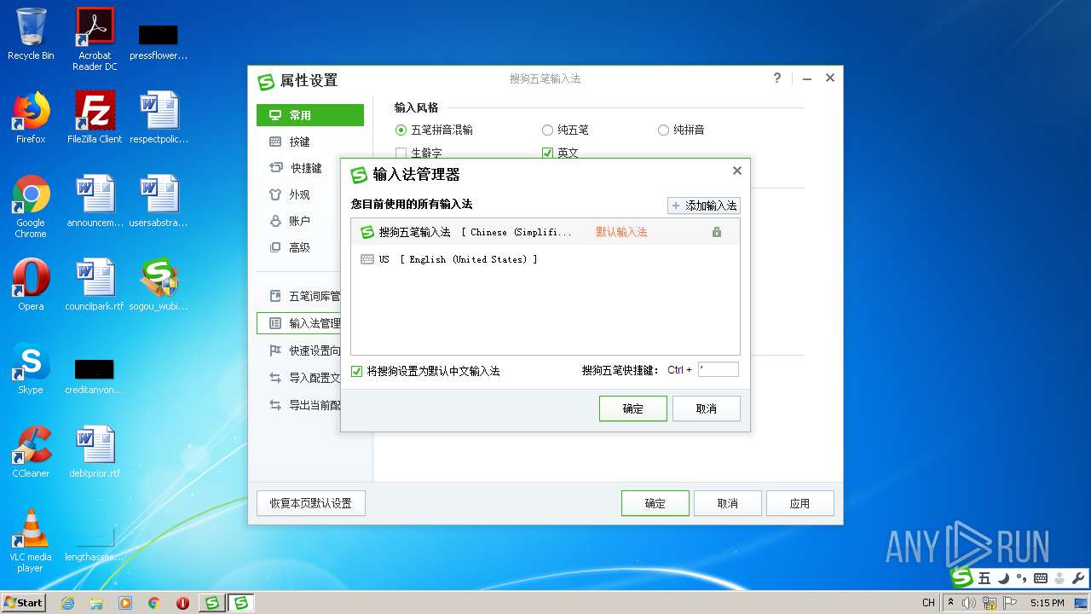Open the soft keyboard from the IME bar

click(x=1040, y=578)
